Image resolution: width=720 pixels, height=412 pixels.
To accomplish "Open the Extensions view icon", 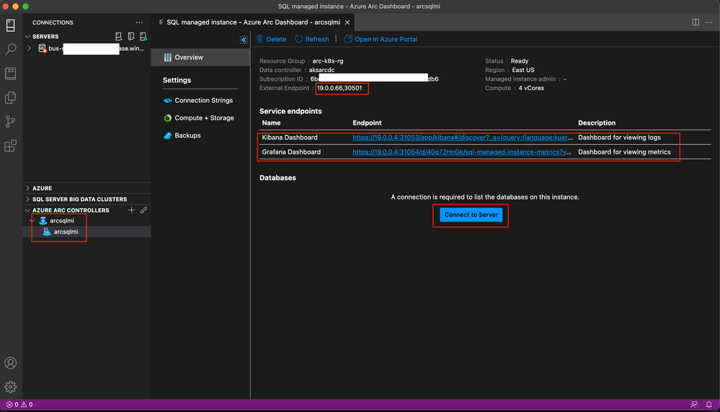I will 11,146.
